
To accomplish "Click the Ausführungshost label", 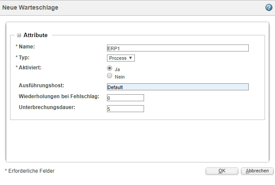I will [42, 85].
